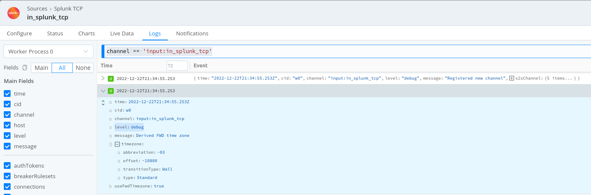Viewport: 591px width, 195px height.
Task: Expand the collapsed log row with the chevron
Action: 103,78
